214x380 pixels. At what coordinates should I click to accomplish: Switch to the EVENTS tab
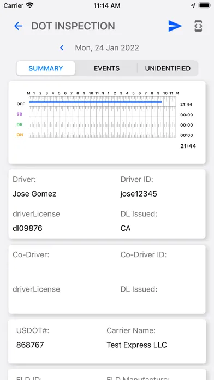[x=107, y=68]
